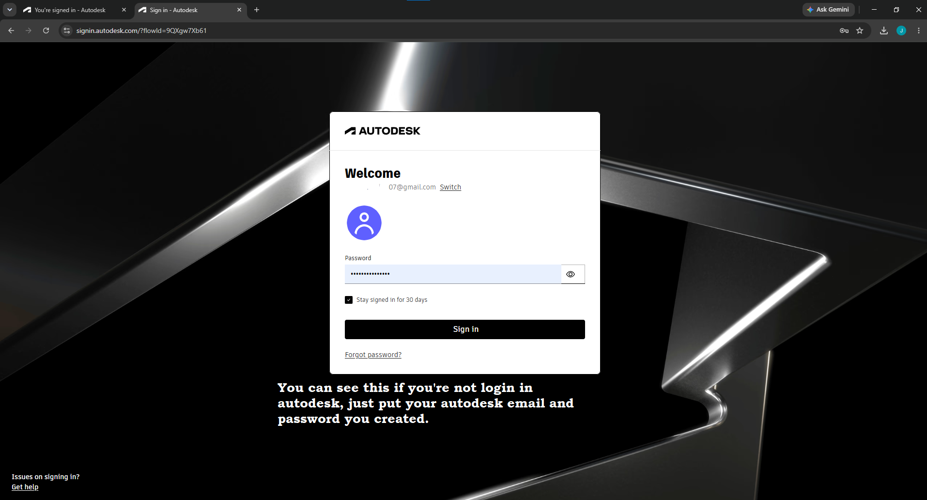Close the Sign in - Autodesk tab

(239, 10)
